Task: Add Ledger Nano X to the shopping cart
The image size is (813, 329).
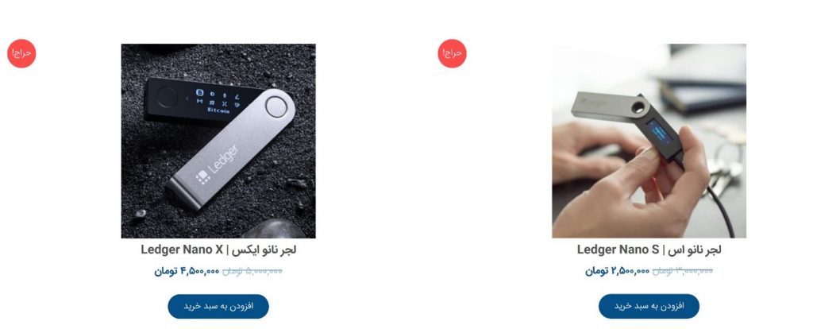Action: 218,306
